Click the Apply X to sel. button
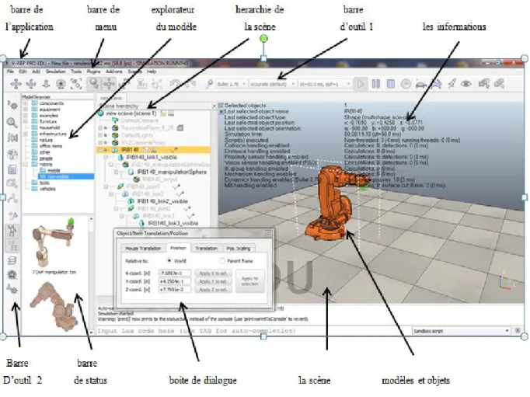This screenshot has width=530, height=397. tap(213, 273)
